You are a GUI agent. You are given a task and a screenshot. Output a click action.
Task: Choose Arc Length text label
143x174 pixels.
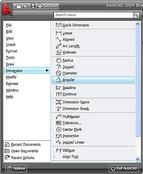point(71,46)
